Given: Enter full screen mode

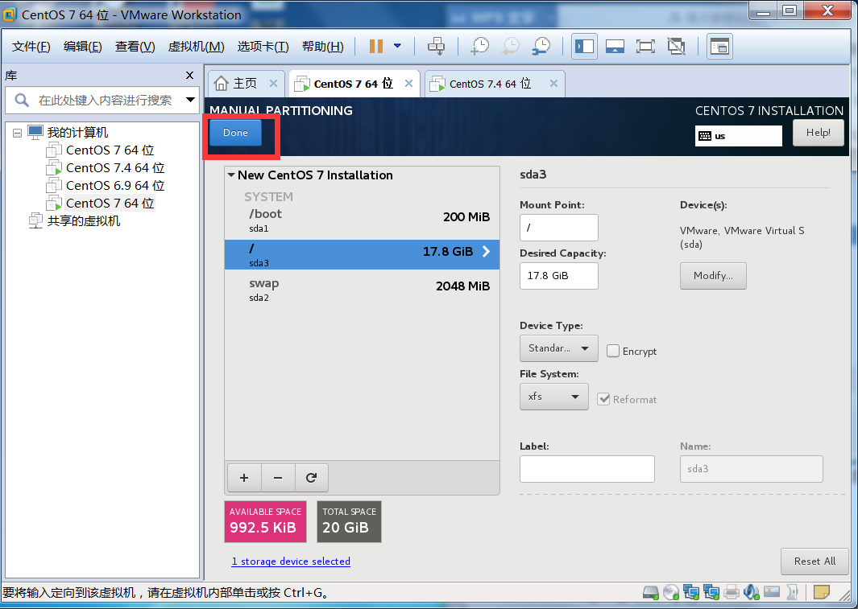Looking at the screenshot, I should (645, 47).
